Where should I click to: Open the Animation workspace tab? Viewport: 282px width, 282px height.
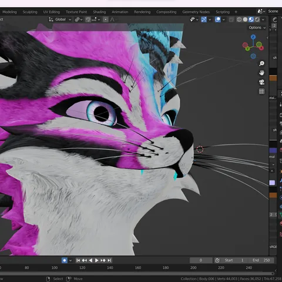pos(120,12)
